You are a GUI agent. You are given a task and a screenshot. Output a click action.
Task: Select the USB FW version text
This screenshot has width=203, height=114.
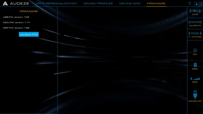tap(16, 17)
